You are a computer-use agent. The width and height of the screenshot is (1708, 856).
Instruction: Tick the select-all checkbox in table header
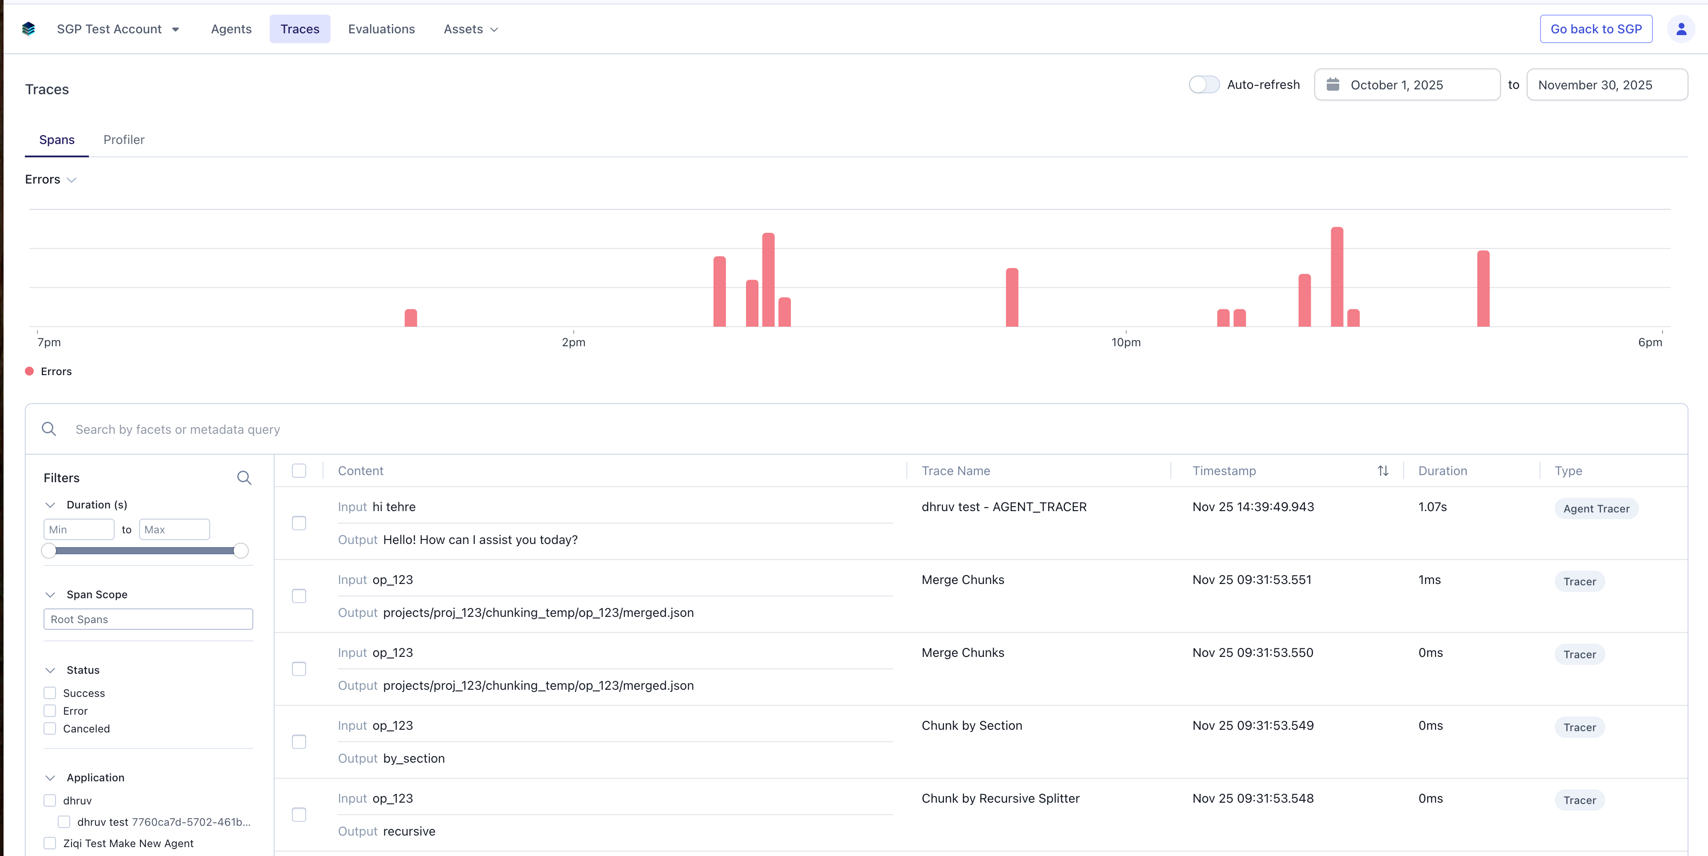coord(299,471)
